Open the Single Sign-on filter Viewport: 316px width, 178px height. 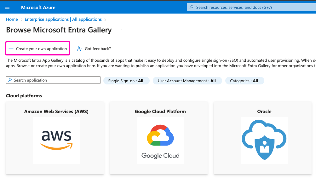[126, 81]
